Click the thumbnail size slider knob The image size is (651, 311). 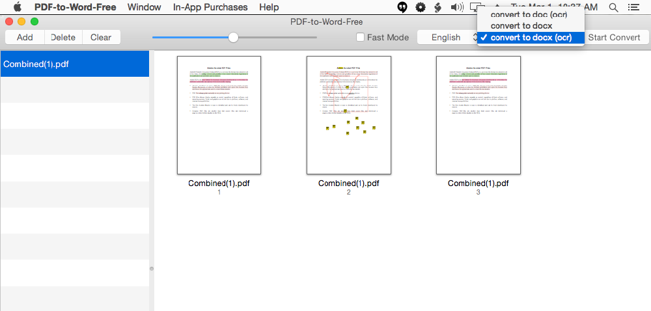(x=233, y=37)
